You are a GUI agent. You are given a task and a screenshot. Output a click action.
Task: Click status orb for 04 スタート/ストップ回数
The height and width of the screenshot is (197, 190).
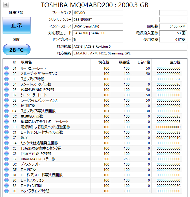(x=6, y=84)
